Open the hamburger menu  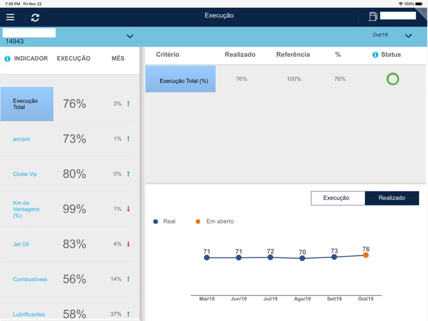[x=10, y=17]
